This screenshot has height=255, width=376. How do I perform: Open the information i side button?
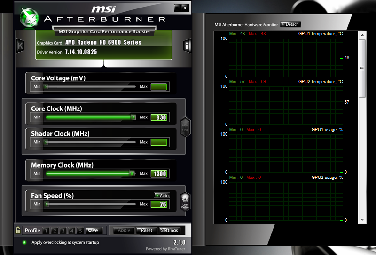coord(187,45)
